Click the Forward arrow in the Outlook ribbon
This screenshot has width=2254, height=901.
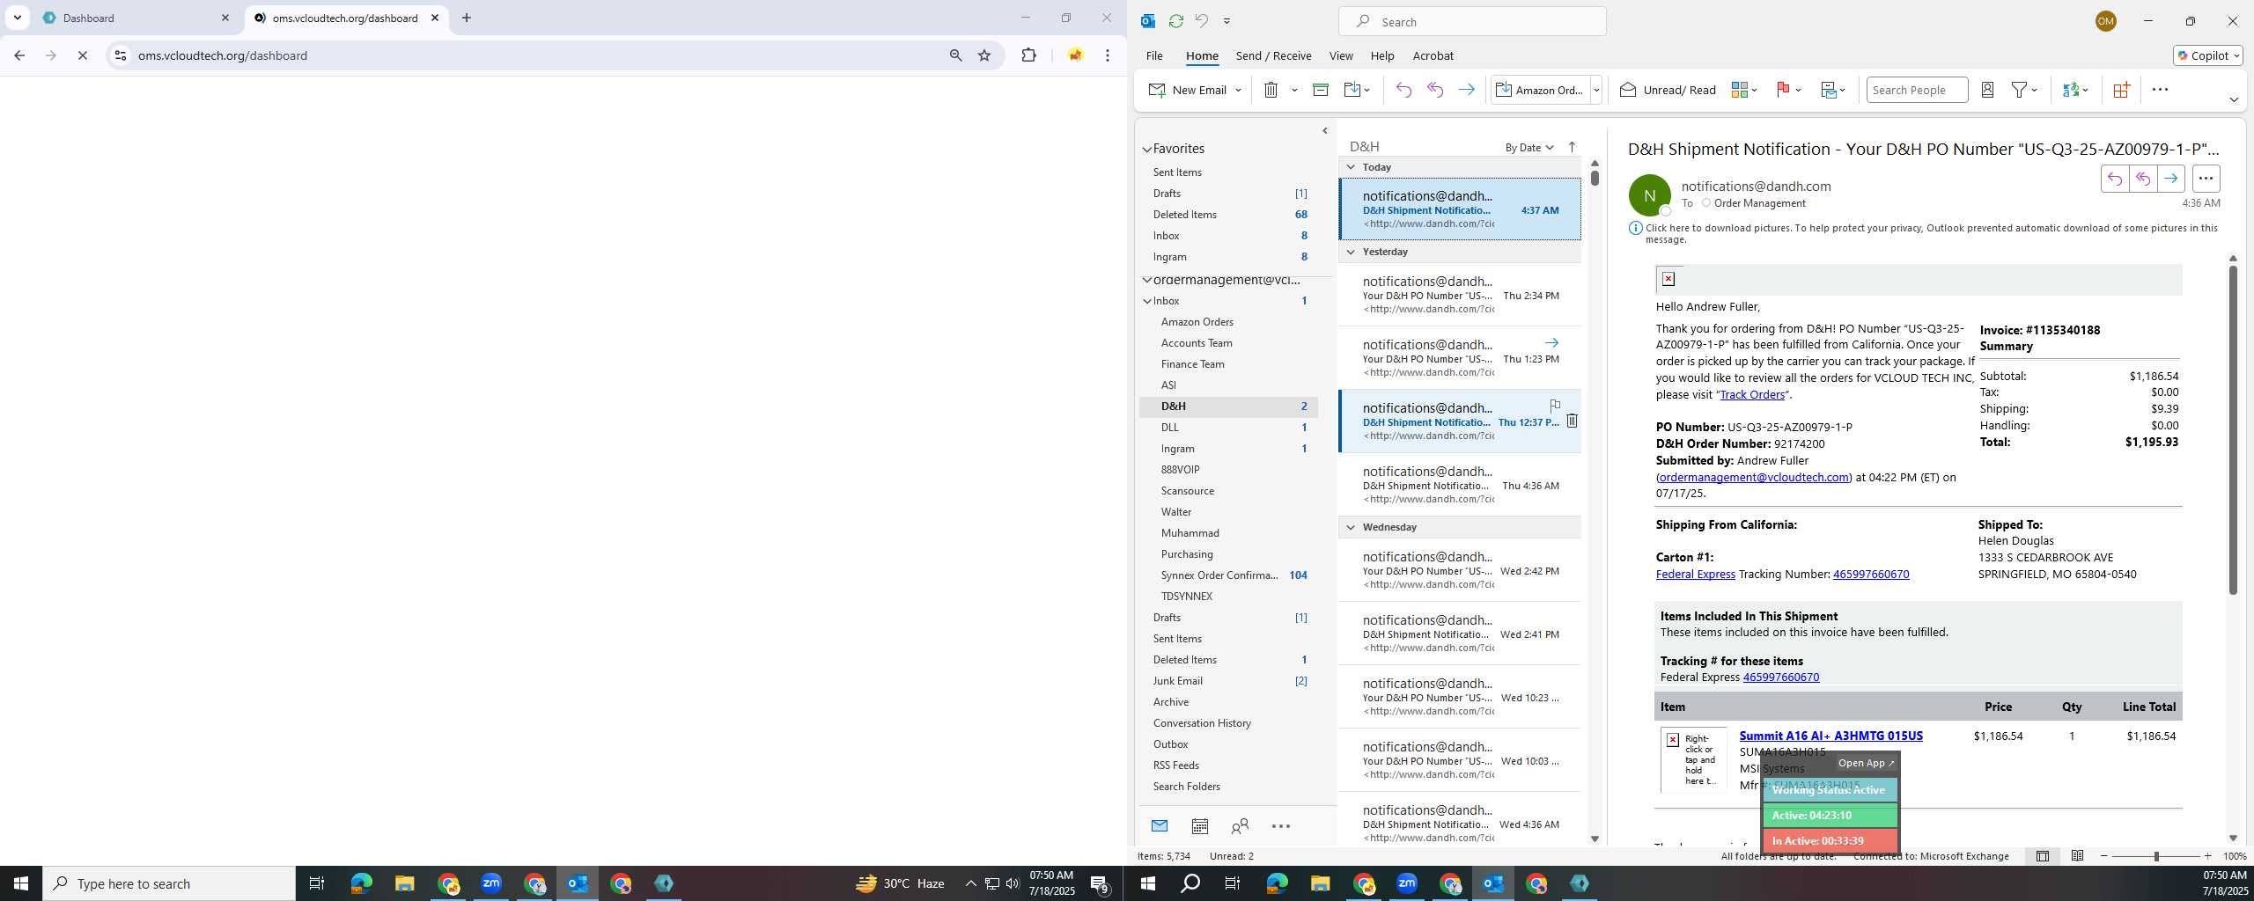click(1466, 90)
